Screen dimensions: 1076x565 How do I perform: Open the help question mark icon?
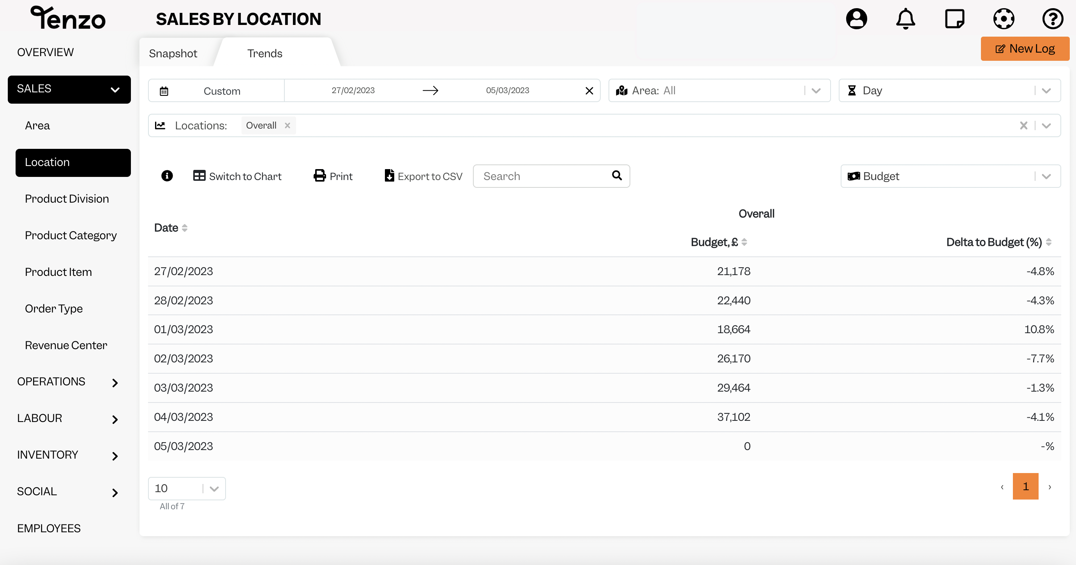tap(1052, 19)
